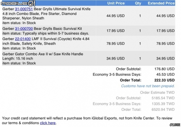Click the #1982 image number tag
The width and height of the screenshot is (181, 127).
coord(175,124)
